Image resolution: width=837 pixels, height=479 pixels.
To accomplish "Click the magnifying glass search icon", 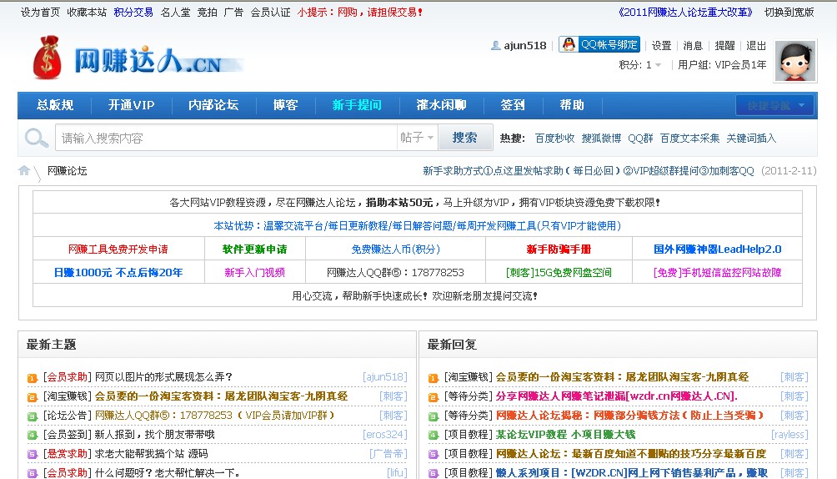I will (x=37, y=138).
